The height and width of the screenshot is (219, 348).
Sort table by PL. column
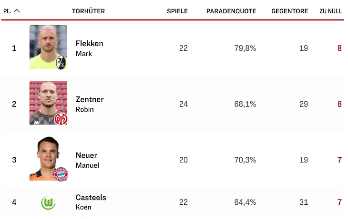pyautogui.click(x=7, y=11)
